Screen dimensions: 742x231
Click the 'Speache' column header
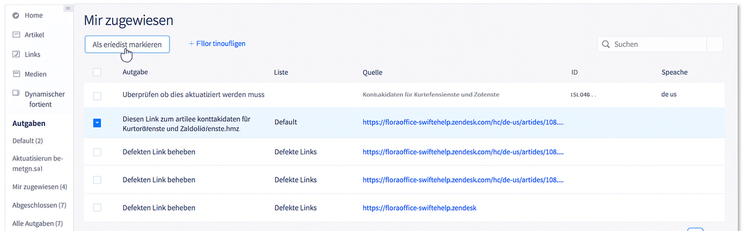(x=675, y=72)
